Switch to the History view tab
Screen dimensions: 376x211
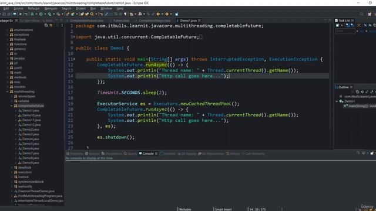[233, 154]
